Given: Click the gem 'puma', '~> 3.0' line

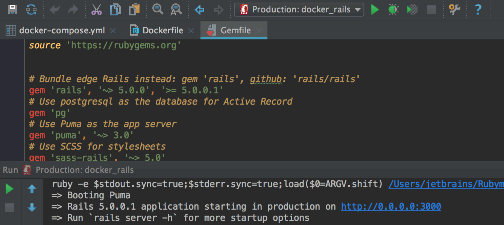Looking at the screenshot, I should tap(81, 135).
